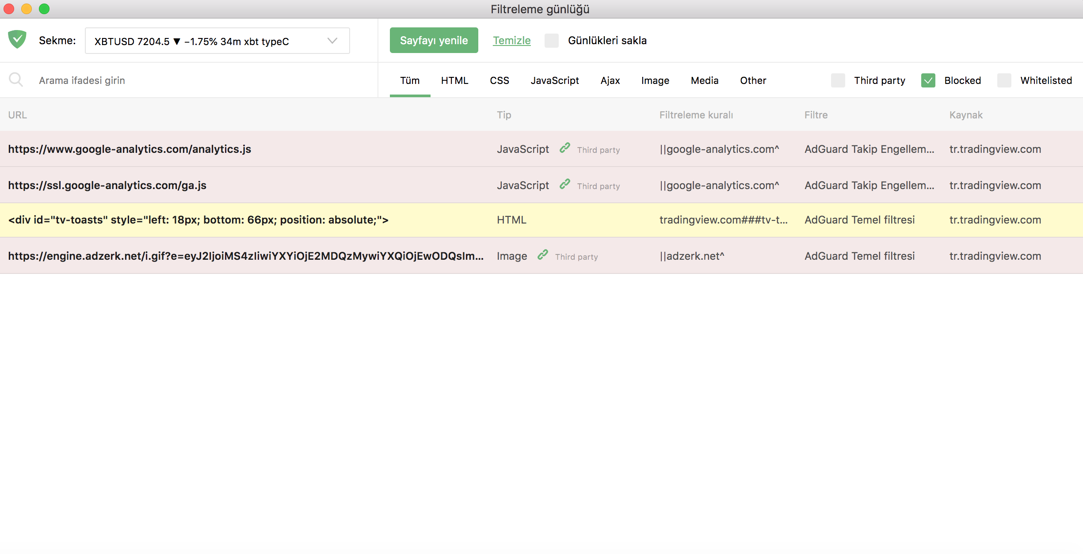Select the div id="tv-toasts" row

(x=541, y=220)
